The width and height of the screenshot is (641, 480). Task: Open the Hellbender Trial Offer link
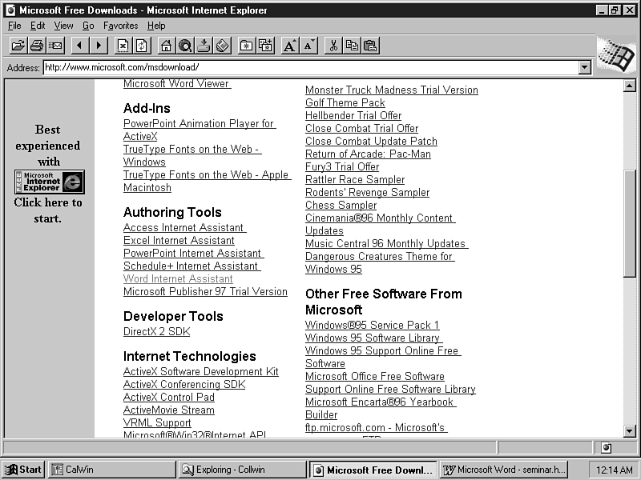tap(353, 115)
